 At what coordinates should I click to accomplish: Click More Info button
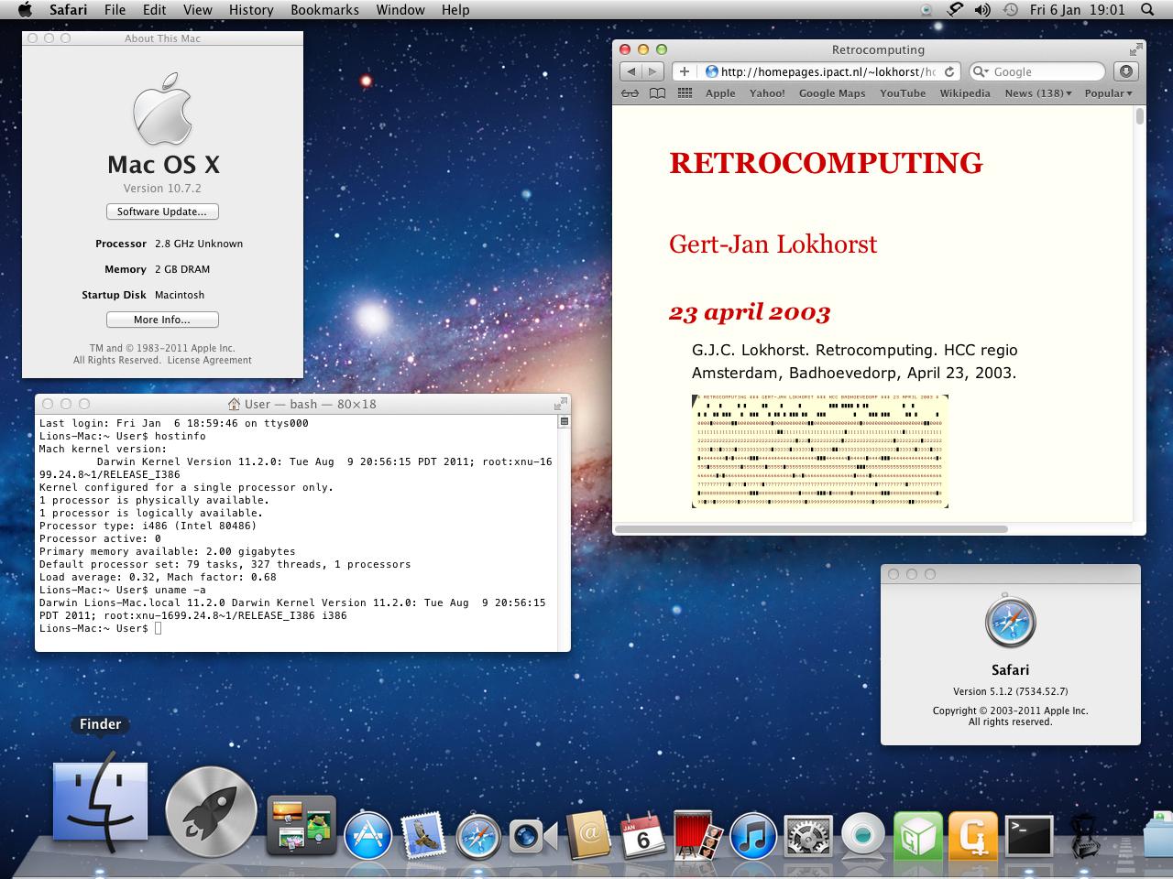[x=162, y=320]
